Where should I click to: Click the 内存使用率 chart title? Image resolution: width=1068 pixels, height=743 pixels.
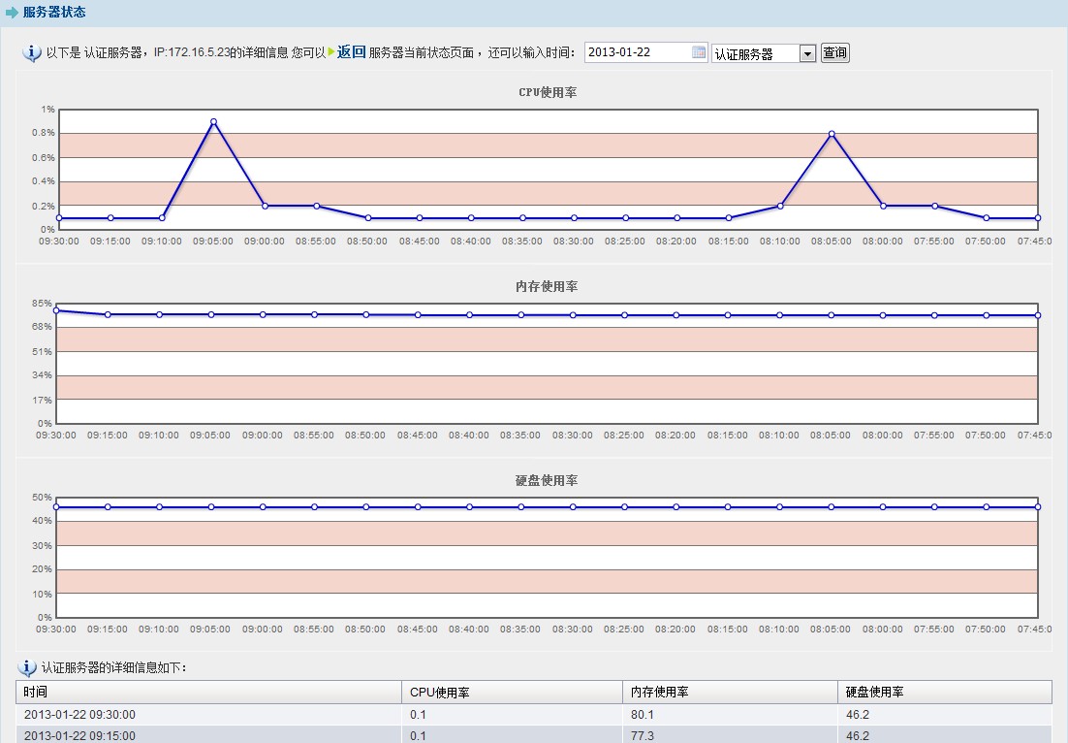[x=548, y=286]
